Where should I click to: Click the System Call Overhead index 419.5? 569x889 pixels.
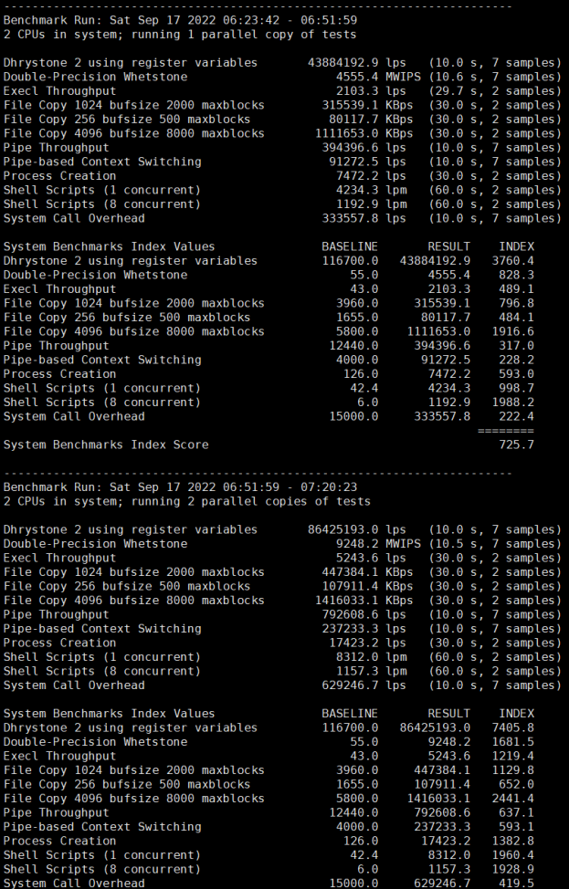click(519, 883)
